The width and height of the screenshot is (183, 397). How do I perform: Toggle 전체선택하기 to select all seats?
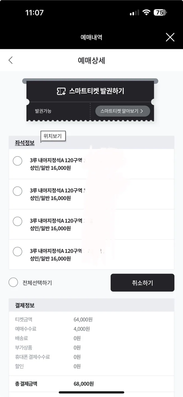click(13, 282)
